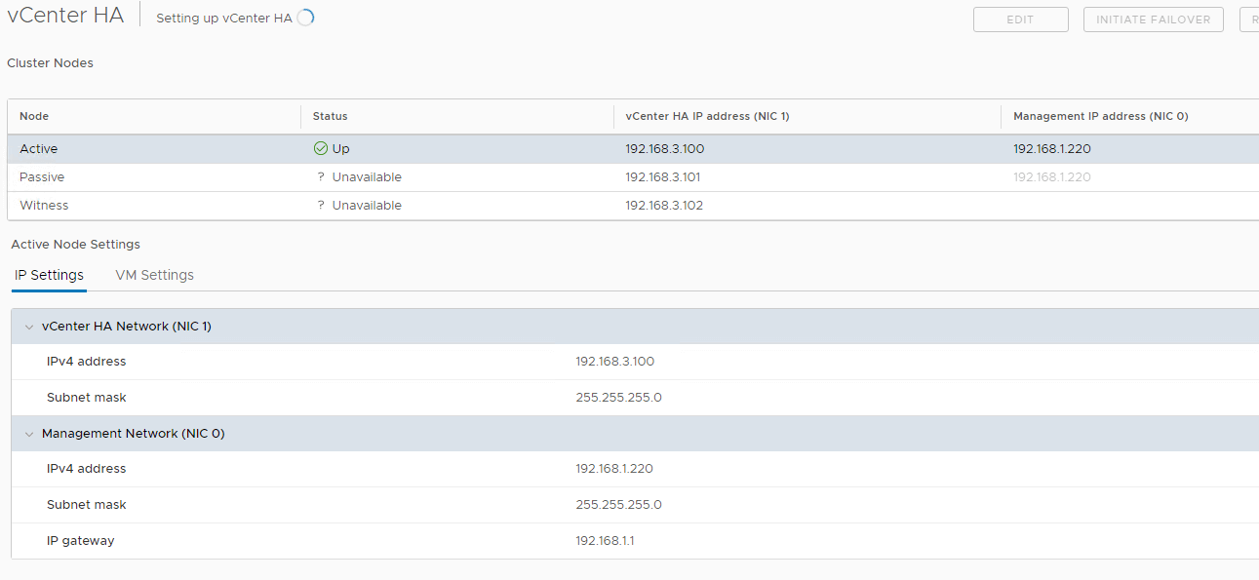Click "IPv4 address" label under vCenter HA Network
The width and height of the screenshot is (1259, 580).
tap(87, 362)
